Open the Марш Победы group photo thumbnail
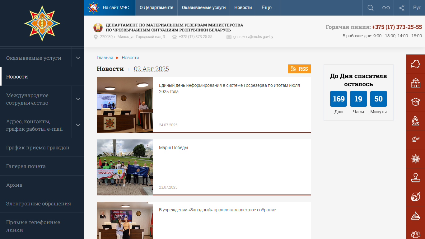Screen dimensions: 425x239 125,167
